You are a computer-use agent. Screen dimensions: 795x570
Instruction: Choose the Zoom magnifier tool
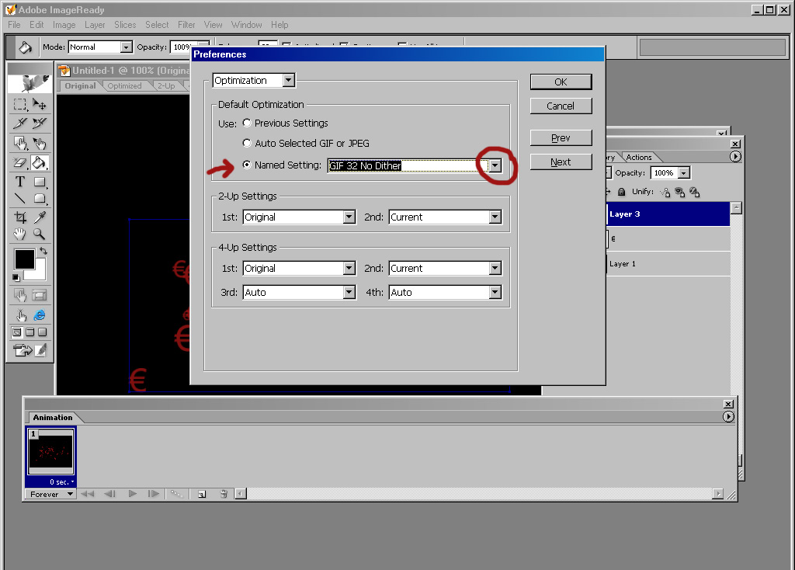coord(40,234)
